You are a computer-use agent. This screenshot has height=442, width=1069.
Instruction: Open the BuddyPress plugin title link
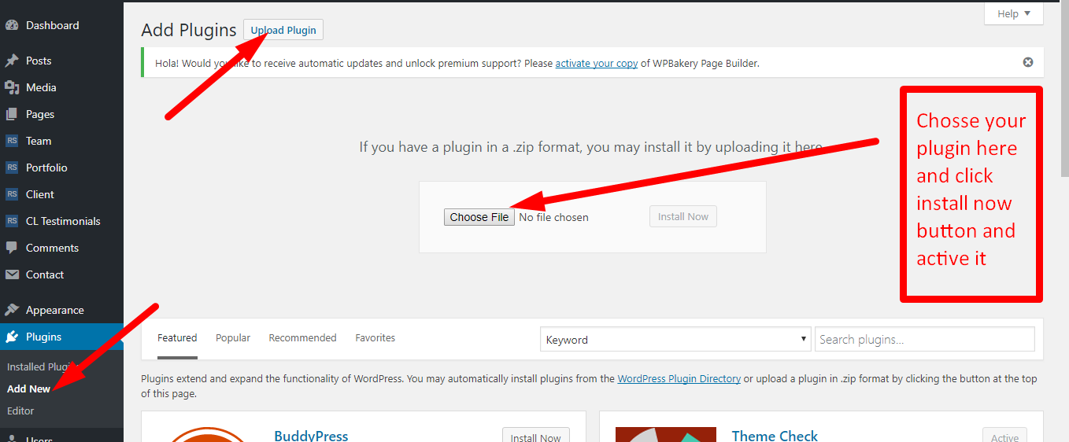click(x=311, y=435)
